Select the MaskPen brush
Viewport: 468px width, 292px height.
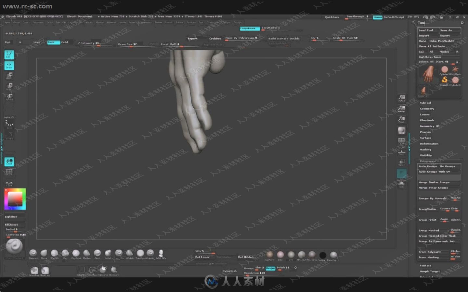[34, 271]
